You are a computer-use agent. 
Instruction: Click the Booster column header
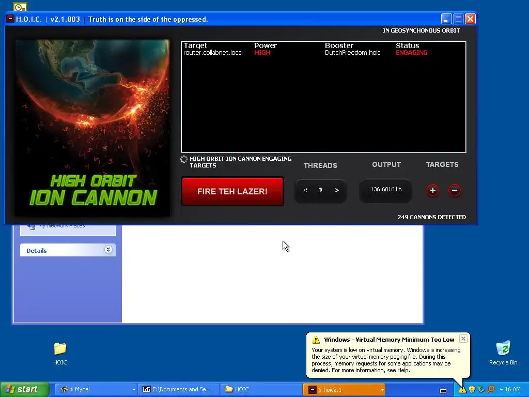(339, 45)
